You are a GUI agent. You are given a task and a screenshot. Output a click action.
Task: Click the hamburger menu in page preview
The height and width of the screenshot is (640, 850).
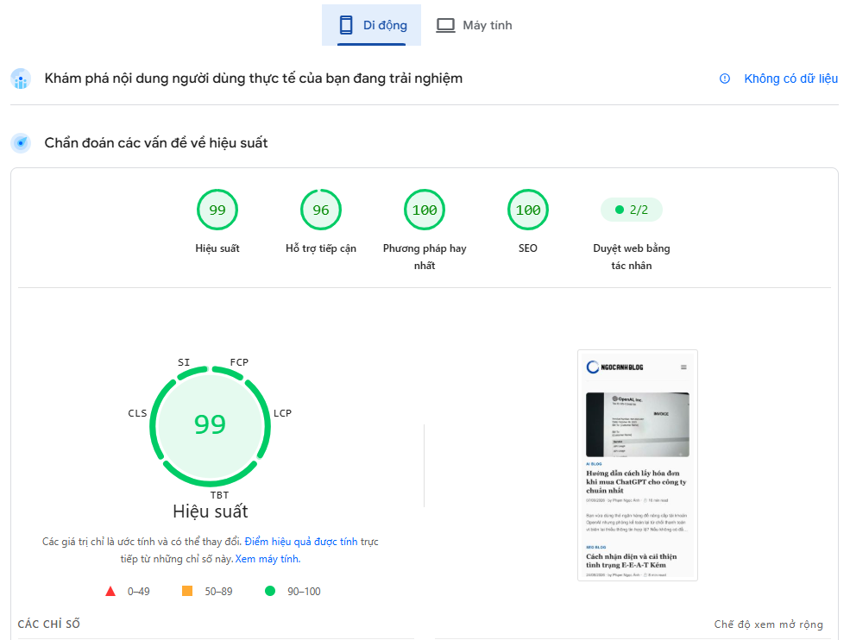[x=683, y=367]
